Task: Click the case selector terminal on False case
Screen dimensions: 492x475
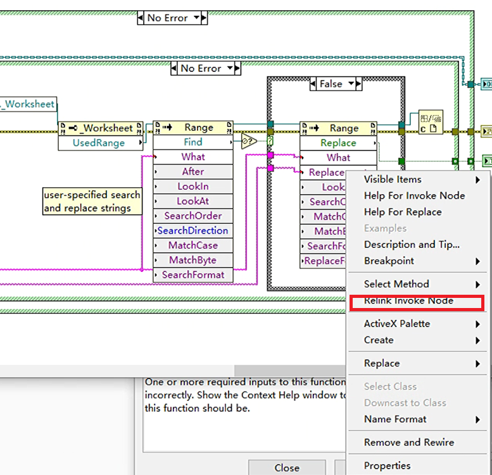Action: tap(270, 140)
